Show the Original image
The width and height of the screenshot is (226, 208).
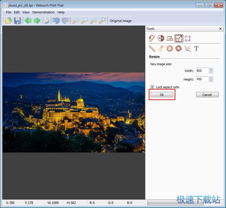[x=121, y=21]
